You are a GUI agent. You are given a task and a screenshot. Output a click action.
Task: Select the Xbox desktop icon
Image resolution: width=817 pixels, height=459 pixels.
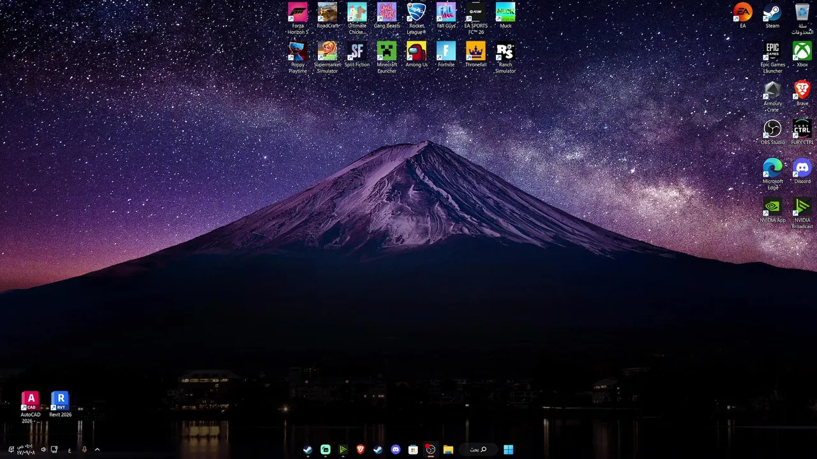pos(802,55)
